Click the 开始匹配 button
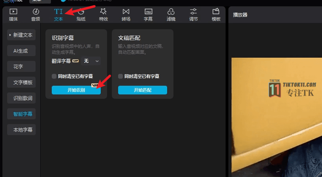The width and height of the screenshot is (322, 177). point(142,90)
